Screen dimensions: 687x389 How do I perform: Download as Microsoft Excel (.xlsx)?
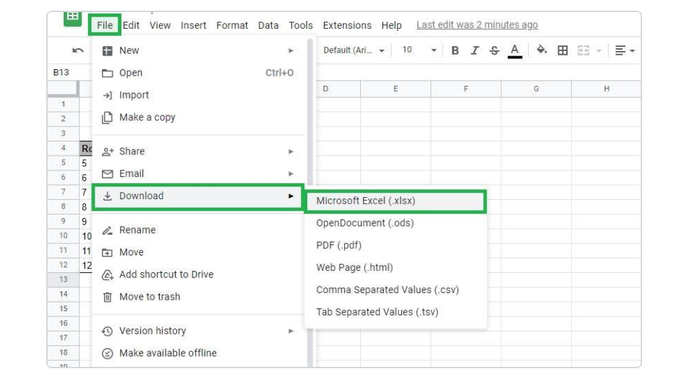(396, 201)
